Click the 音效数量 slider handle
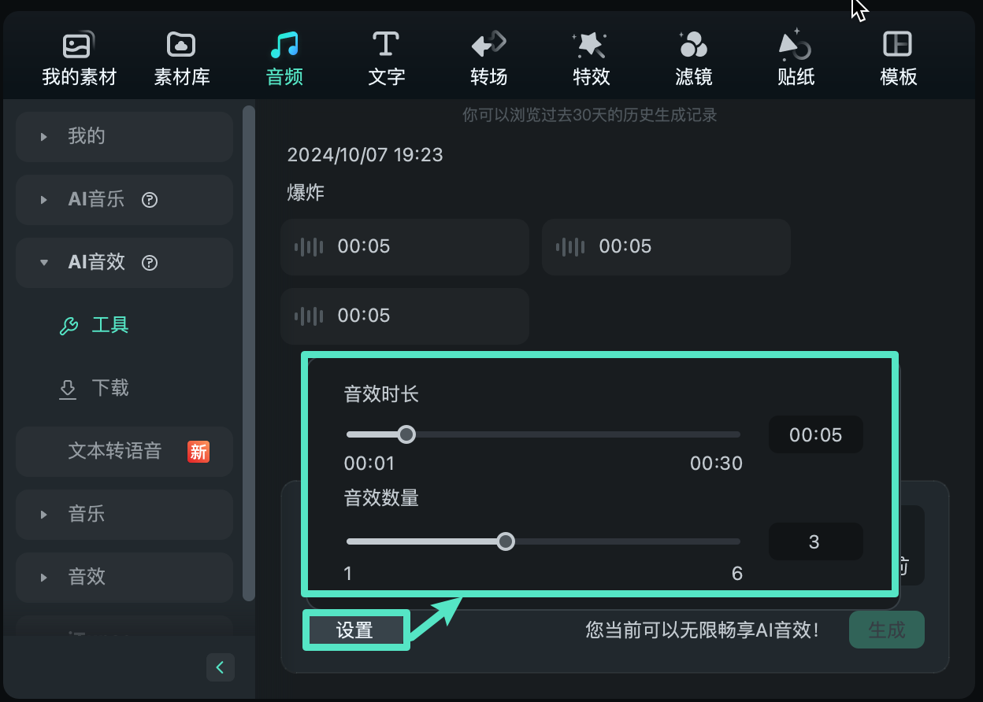The width and height of the screenshot is (983, 702). 506,541
